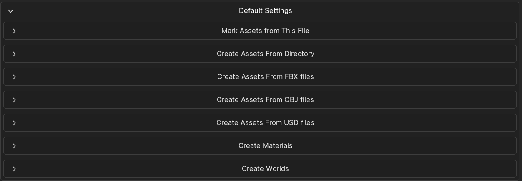Click the Create Materials label text
The image size is (522, 181).
[x=265, y=146]
